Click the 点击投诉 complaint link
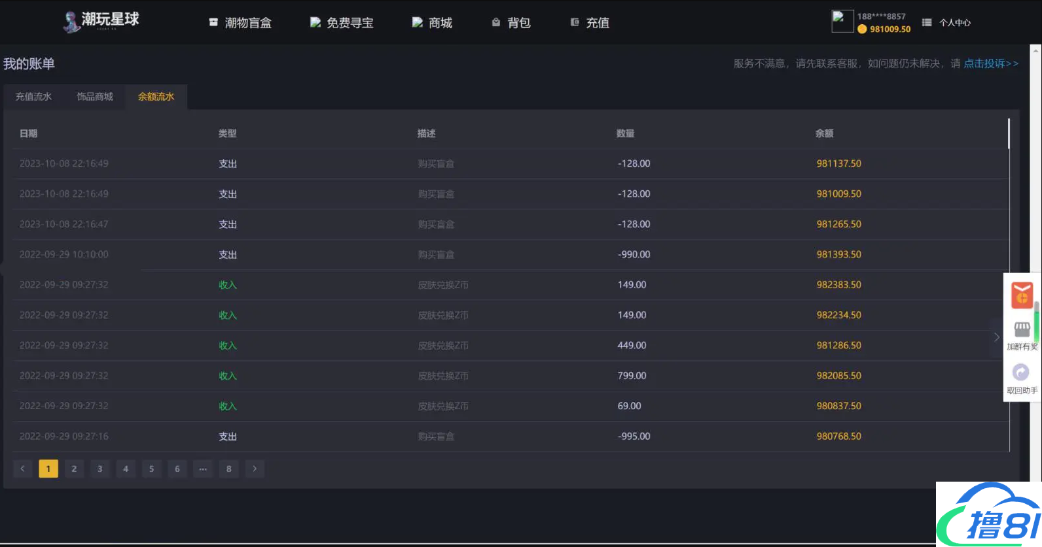Screen dimensions: 1042x547 tap(991, 63)
